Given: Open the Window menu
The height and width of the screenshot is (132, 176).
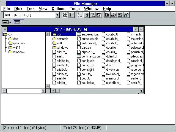Looking at the screenshot, I should pos(91,9).
